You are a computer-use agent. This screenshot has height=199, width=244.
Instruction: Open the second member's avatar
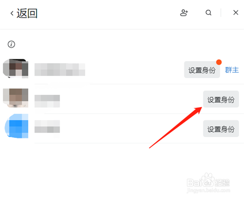(x=16, y=98)
